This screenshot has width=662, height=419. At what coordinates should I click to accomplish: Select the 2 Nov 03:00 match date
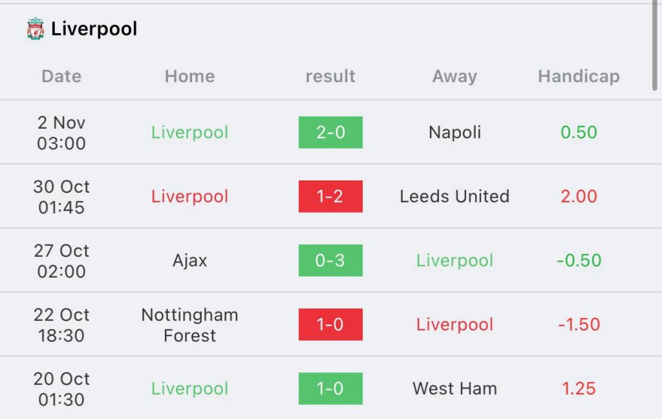(61, 133)
